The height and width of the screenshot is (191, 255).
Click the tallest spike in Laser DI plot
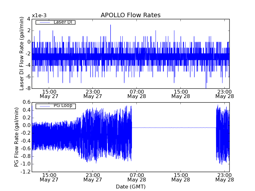tap(111, 25)
